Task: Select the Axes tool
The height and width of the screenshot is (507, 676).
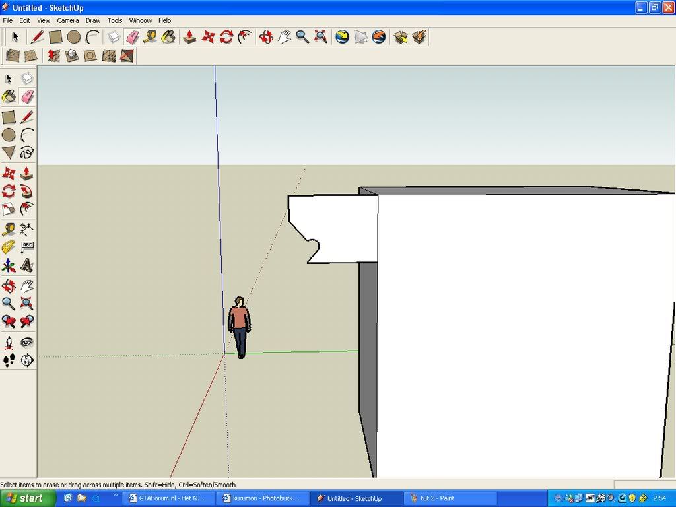Action: coord(9,265)
